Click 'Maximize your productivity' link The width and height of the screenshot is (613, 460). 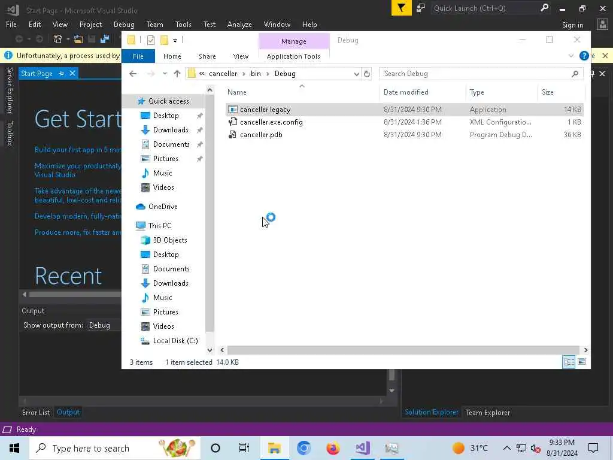78,170
